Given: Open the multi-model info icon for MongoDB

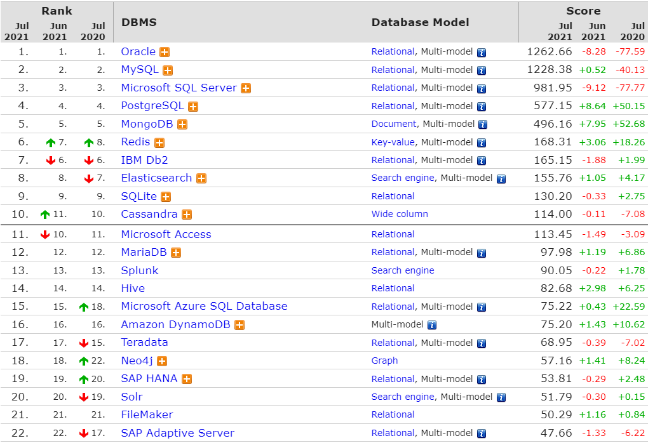Looking at the screenshot, I should tap(483, 124).
